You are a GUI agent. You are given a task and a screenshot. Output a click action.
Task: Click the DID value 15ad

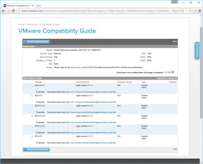(x=149, y=54)
